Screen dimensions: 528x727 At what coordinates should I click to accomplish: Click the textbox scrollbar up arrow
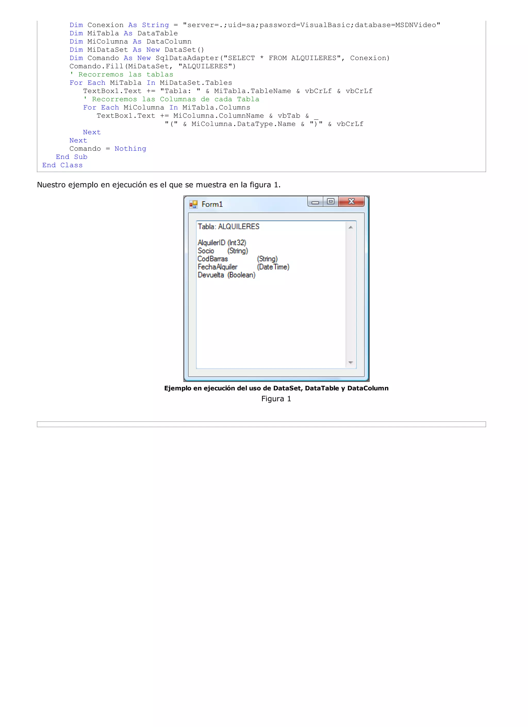click(351, 227)
